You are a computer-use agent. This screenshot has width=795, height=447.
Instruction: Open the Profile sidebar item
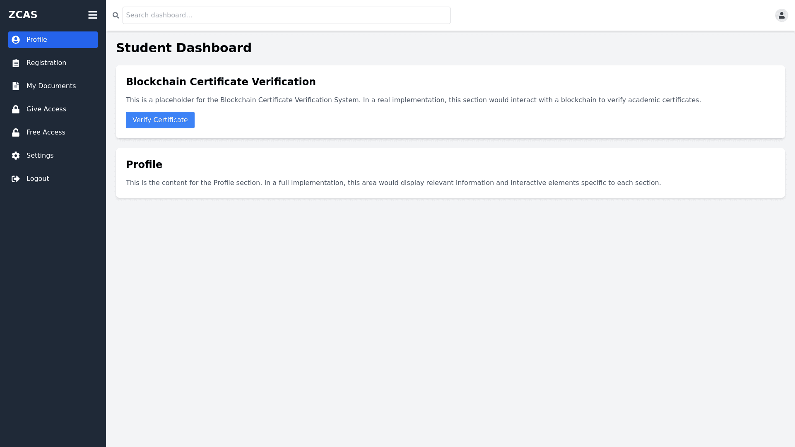pyautogui.click(x=37, y=40)
